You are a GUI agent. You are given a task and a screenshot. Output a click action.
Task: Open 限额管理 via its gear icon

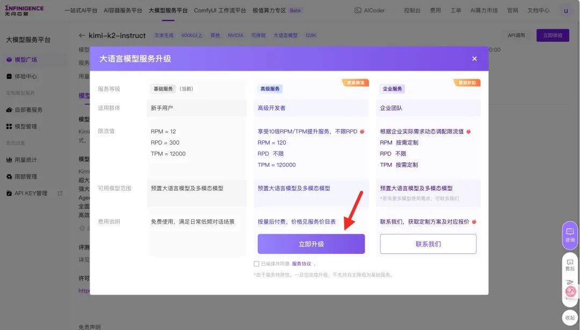(9, 176)
